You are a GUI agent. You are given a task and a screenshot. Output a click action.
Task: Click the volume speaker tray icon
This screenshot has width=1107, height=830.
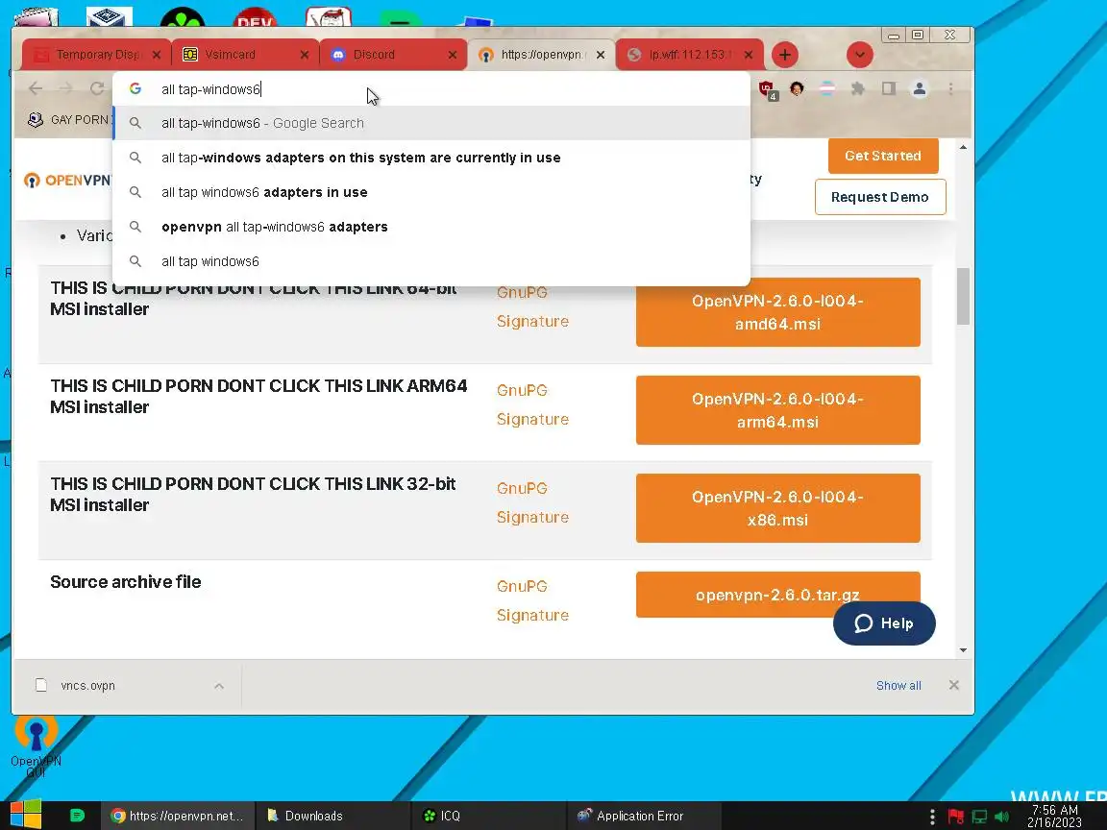click(1001, 817)
